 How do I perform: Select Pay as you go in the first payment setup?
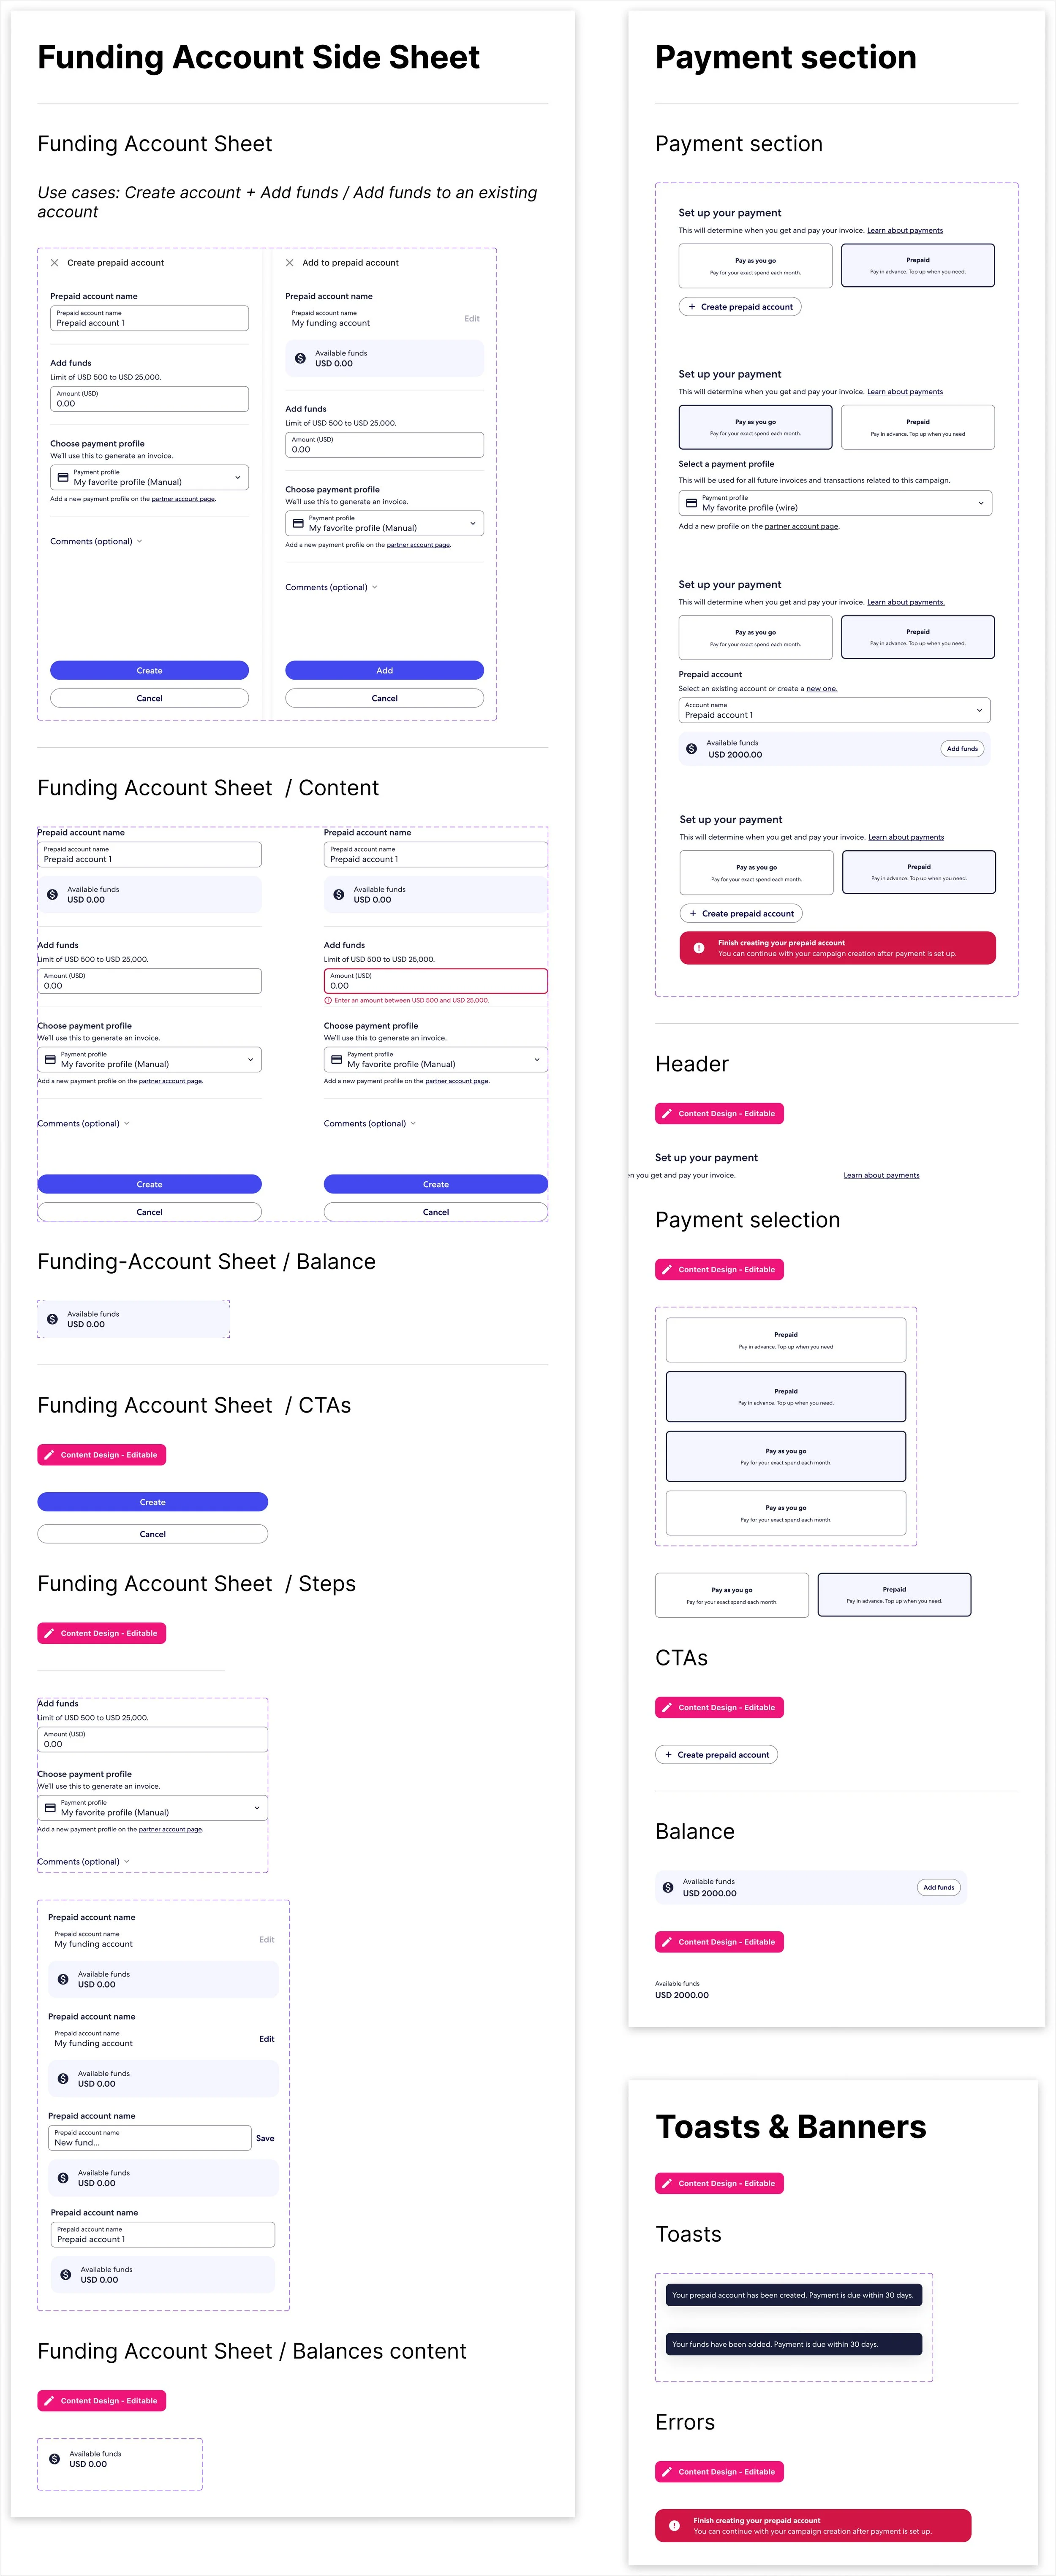tap(755, 266)
